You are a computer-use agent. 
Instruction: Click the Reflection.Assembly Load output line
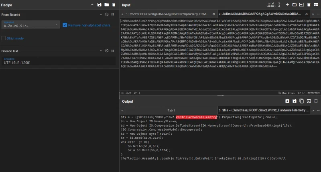[203, 158]
